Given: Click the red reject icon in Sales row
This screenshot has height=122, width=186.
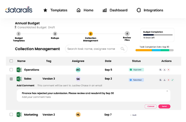Looking at the screenshot, I should click(x=168, y=80).
